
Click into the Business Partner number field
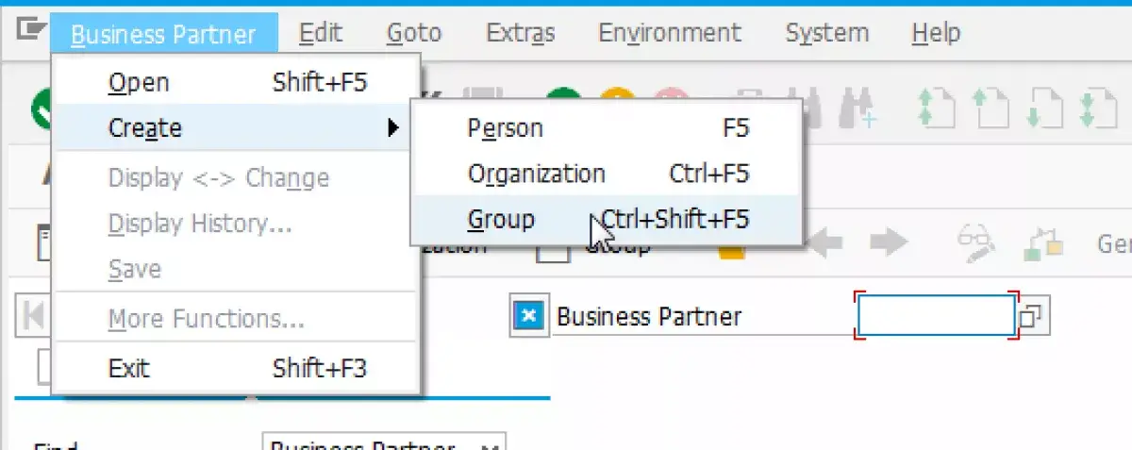936,316
